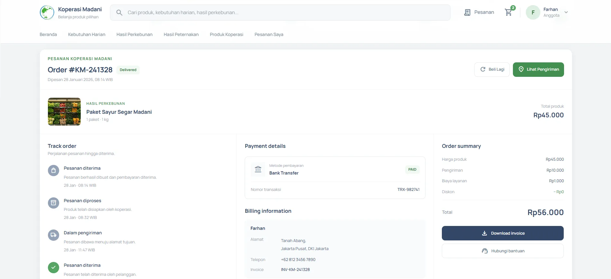Click the Farhan avatar circle

(533, 13)
